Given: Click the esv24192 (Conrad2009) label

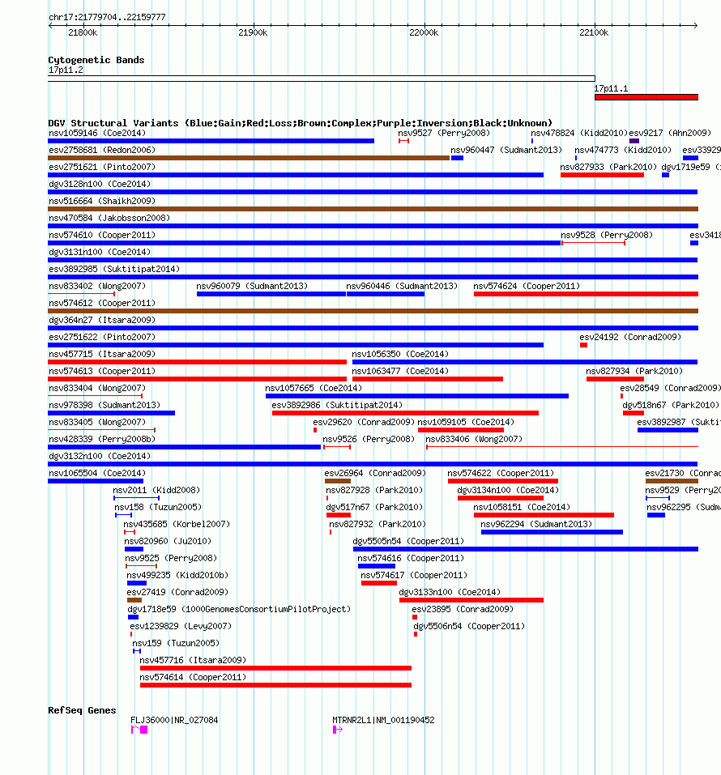Looking at the screenshot, I should [x=630, y=337].
